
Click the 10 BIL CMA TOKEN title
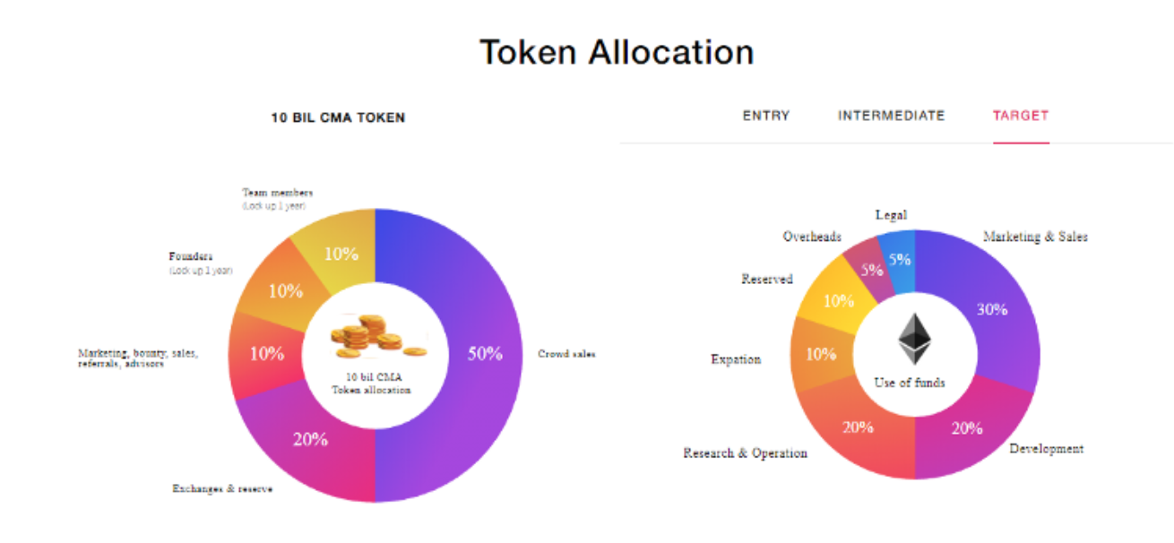pos(338,117)
